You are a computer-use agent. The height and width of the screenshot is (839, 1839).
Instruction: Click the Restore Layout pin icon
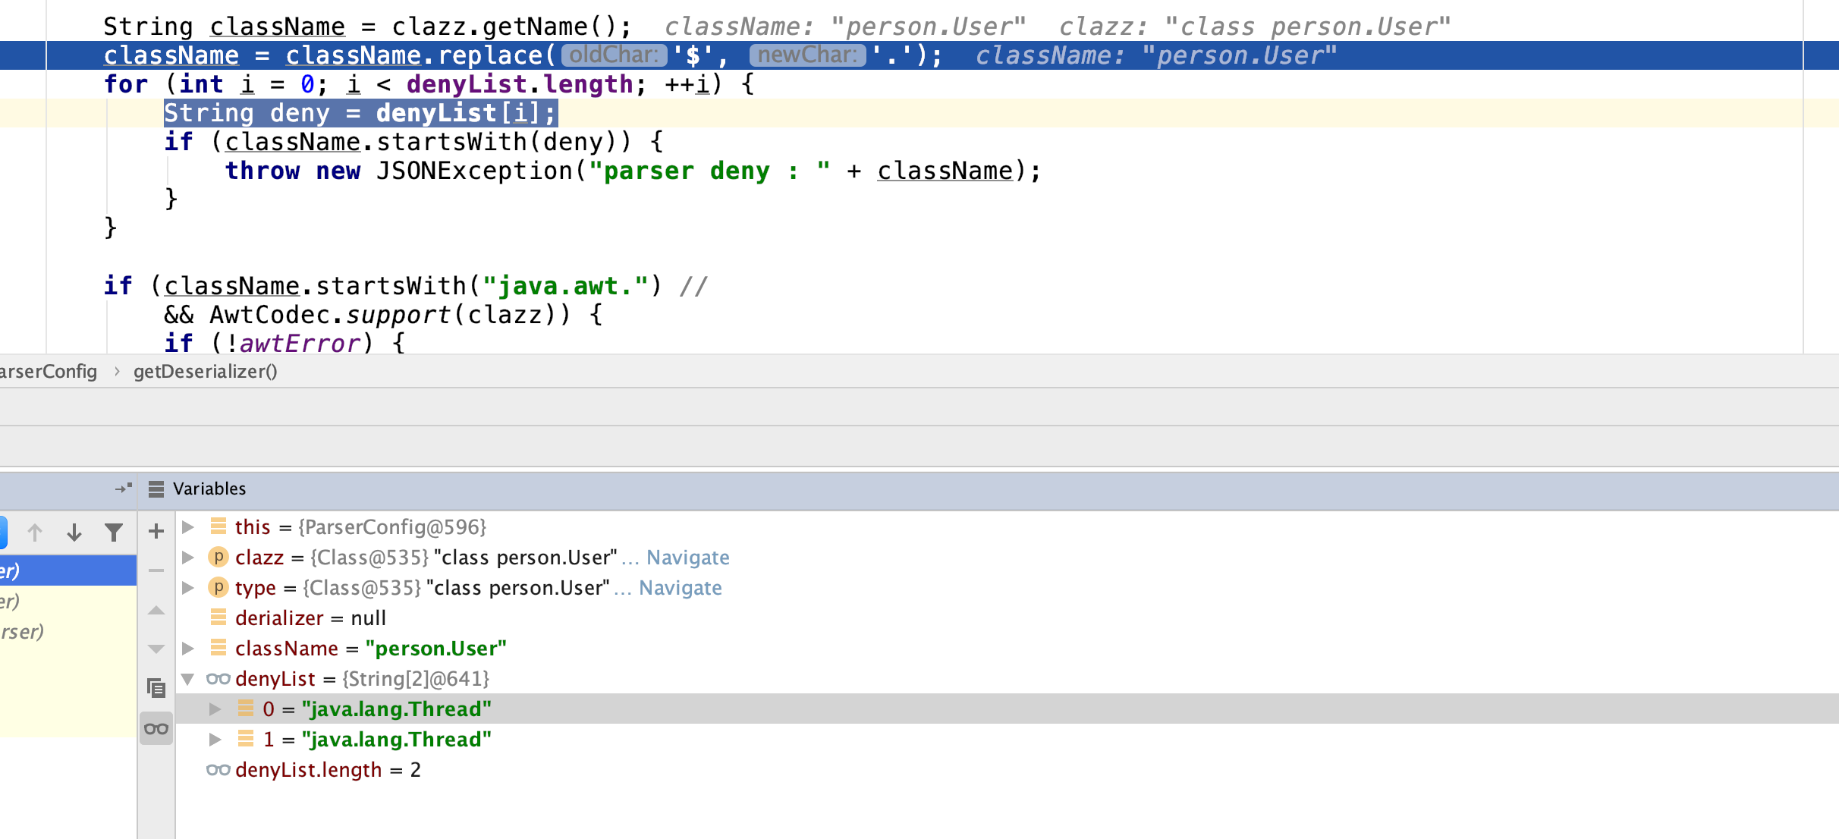coord(123,489)
